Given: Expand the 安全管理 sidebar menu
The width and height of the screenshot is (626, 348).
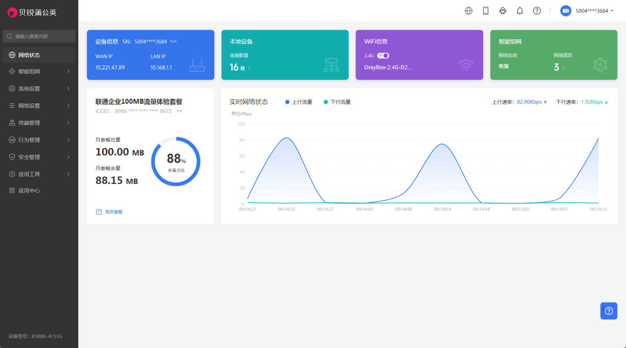Looking at the screenshot, I should 39,157.
